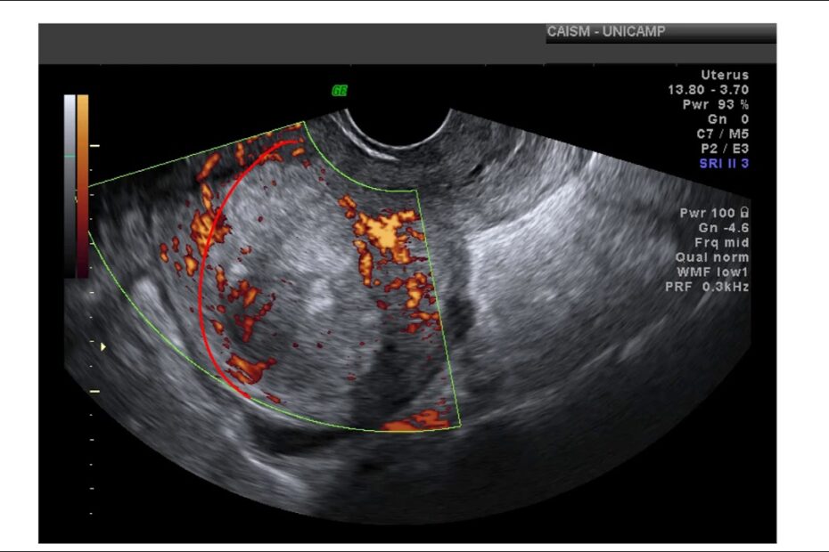This screenshot has width=829, height=552.
Task: Click the yellow focal zone arrow marker
Action: pos(103,346)
